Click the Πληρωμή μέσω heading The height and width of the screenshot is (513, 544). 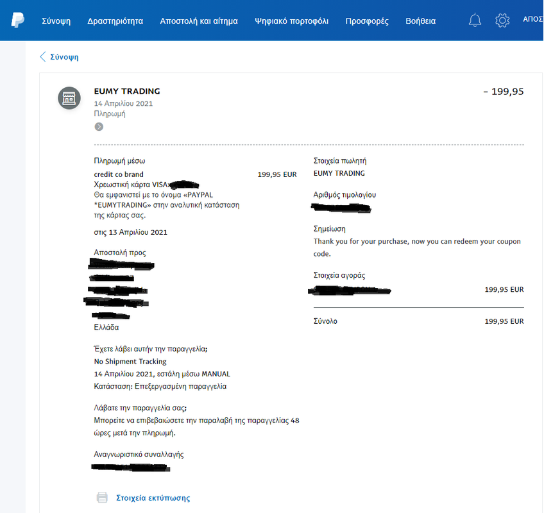click(x=119, y=160)
